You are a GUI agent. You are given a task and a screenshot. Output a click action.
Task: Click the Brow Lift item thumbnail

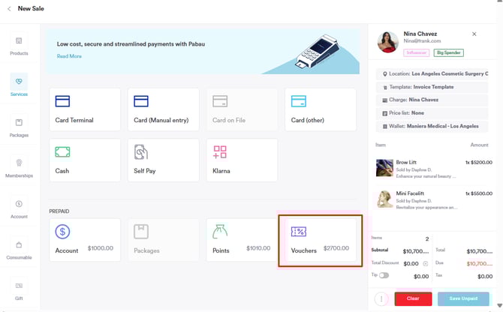pyautogui.click(x=384, y=167)
